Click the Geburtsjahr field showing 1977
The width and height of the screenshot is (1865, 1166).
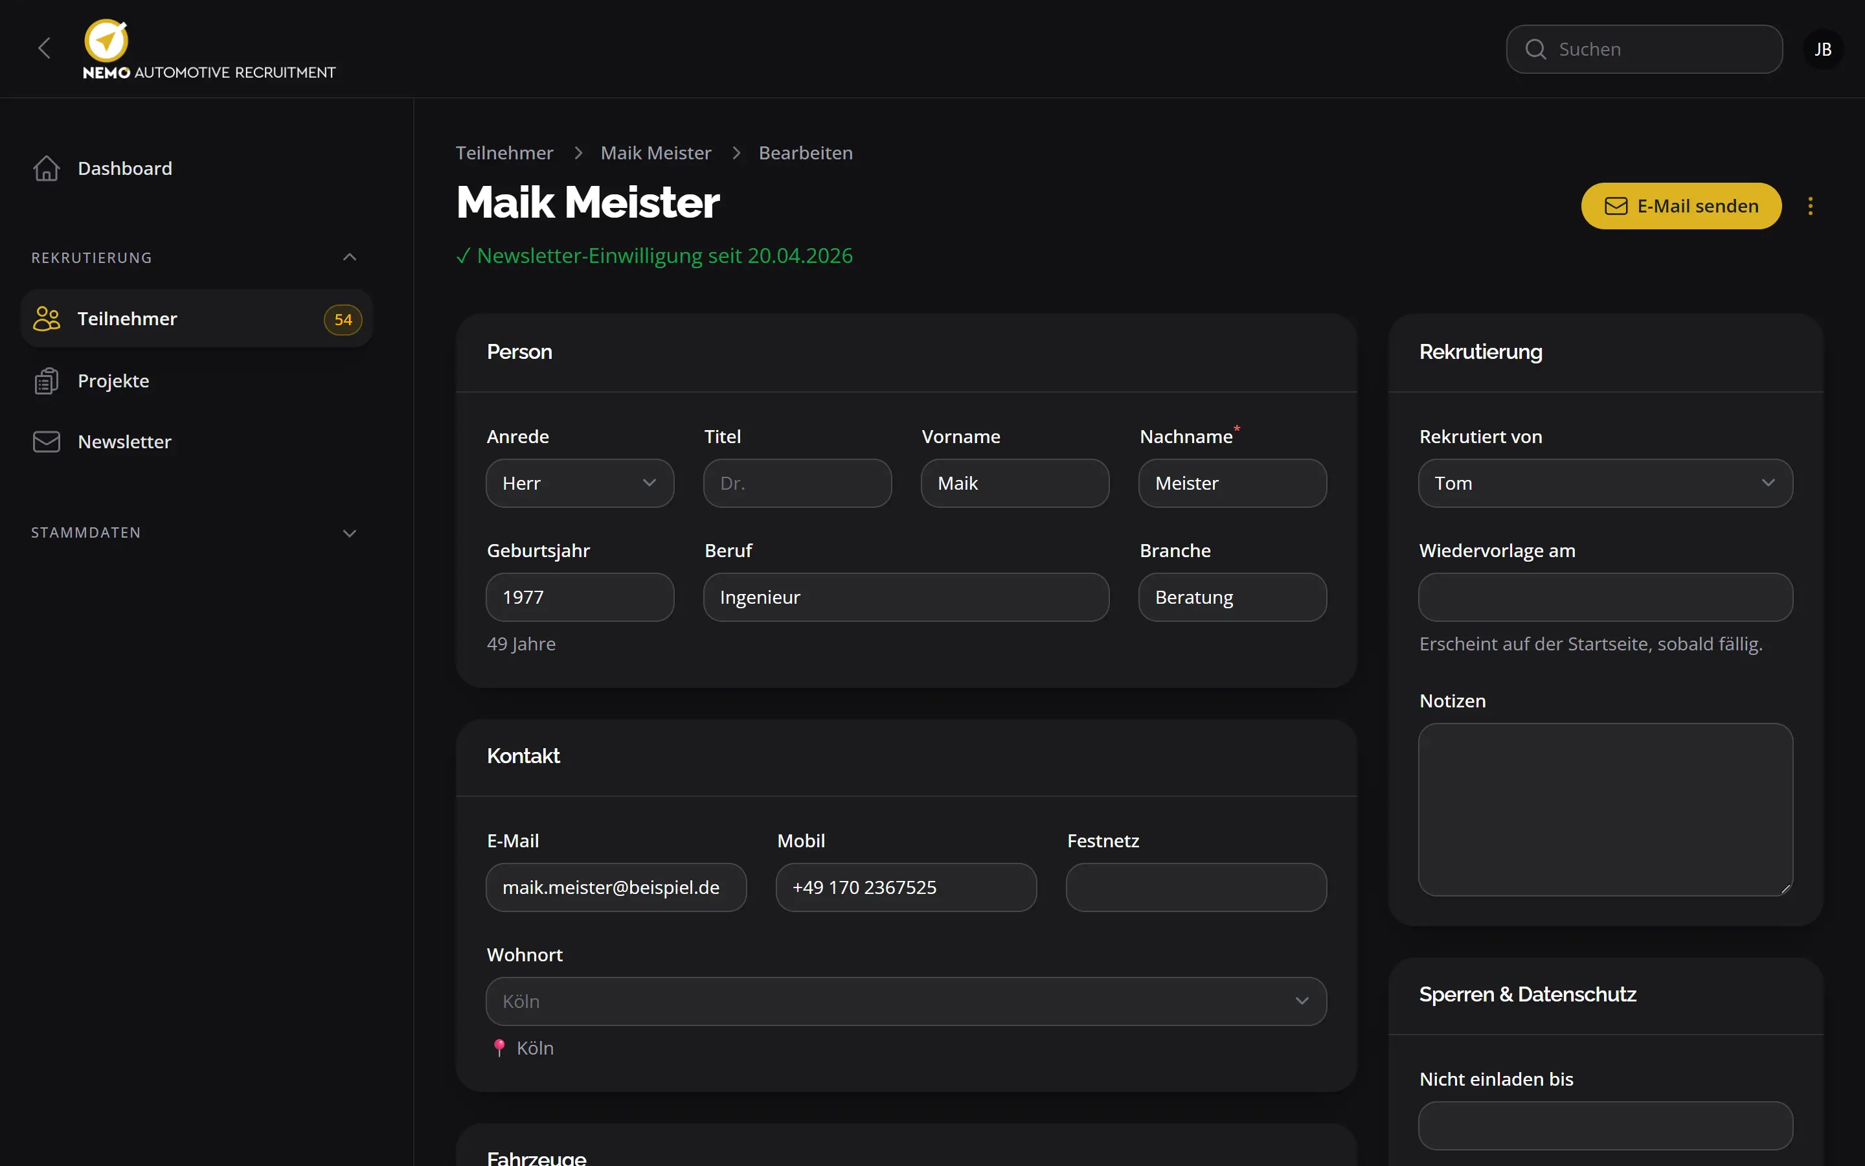pos(580,597)
